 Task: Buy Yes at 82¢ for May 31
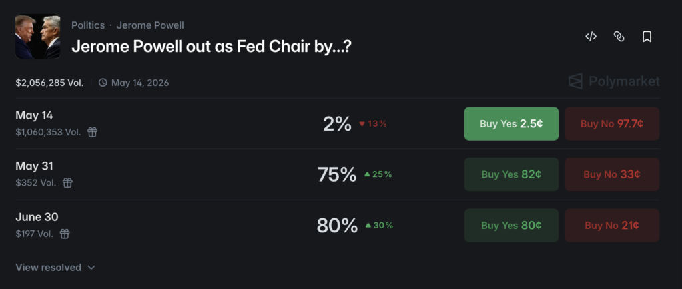[511, 174]
